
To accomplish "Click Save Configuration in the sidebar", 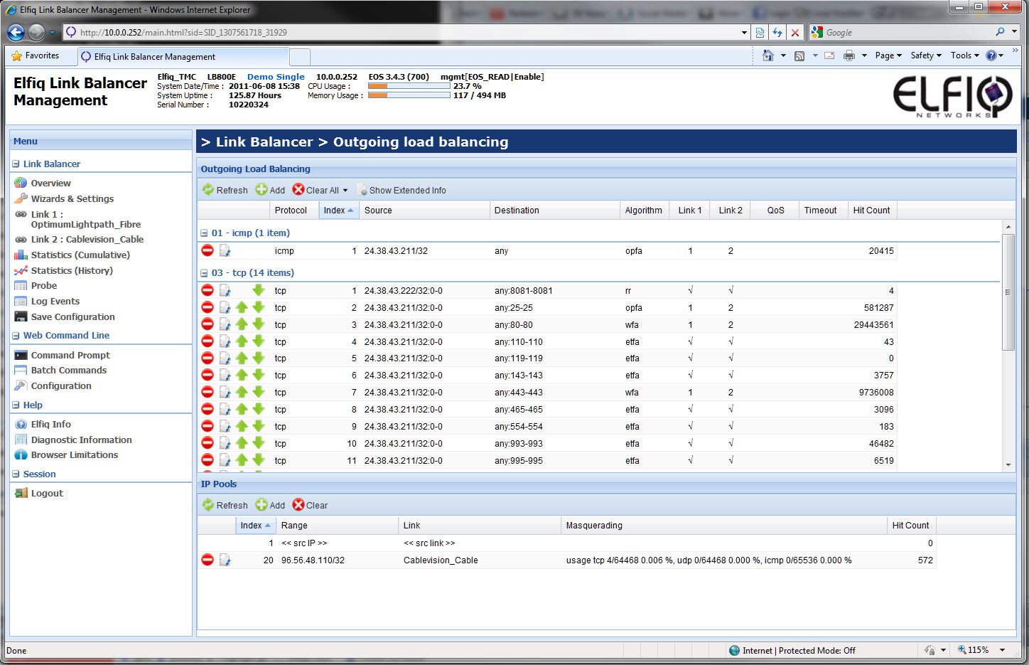I will 72,316.
